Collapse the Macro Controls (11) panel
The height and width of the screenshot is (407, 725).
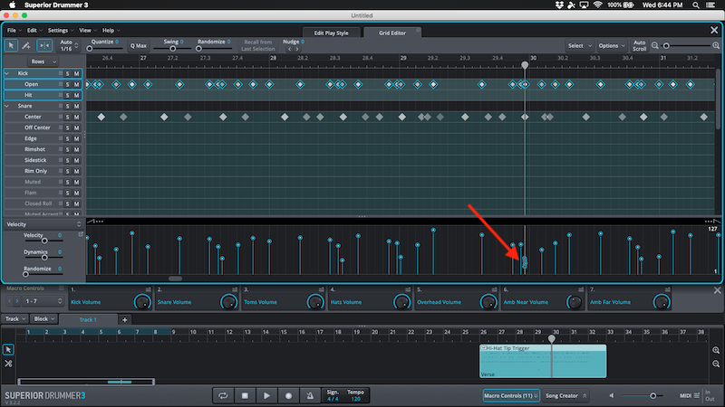(511, 395)
